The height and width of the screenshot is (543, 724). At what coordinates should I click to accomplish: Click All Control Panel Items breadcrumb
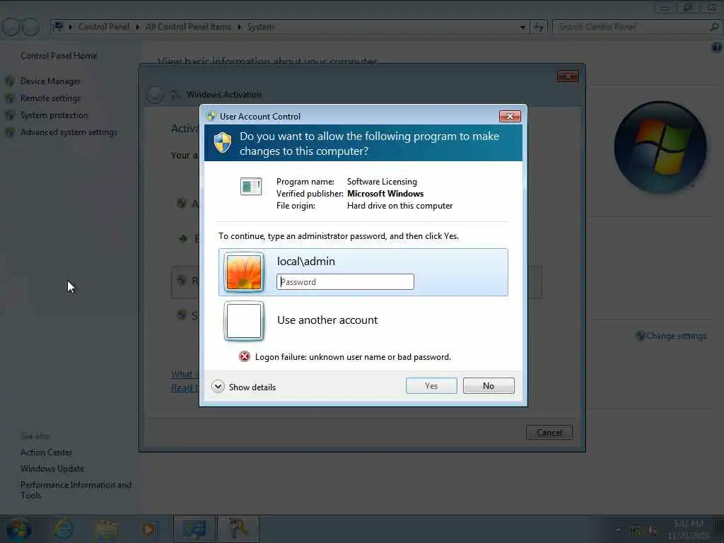[188, 27]
